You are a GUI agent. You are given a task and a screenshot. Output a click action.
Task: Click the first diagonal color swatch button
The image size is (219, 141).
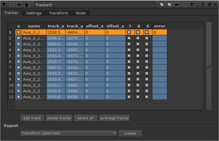[x=162, y=5]
